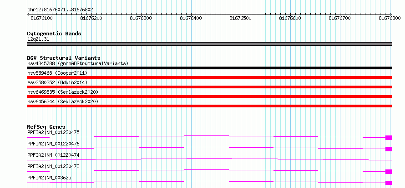Screen dimensions: 405x188
Task: Open variant nsv6456344 Sedlazeck2020 label
Action: click(63, 101)
